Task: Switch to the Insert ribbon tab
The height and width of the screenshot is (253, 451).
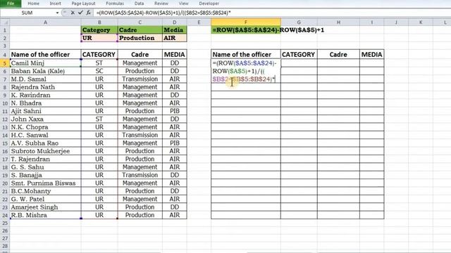Action: [55, 4]
